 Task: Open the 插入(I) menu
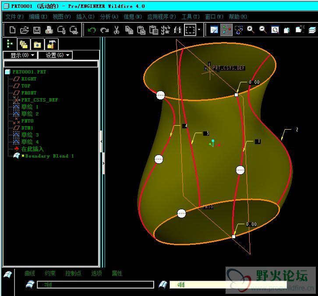click(85, 17)
